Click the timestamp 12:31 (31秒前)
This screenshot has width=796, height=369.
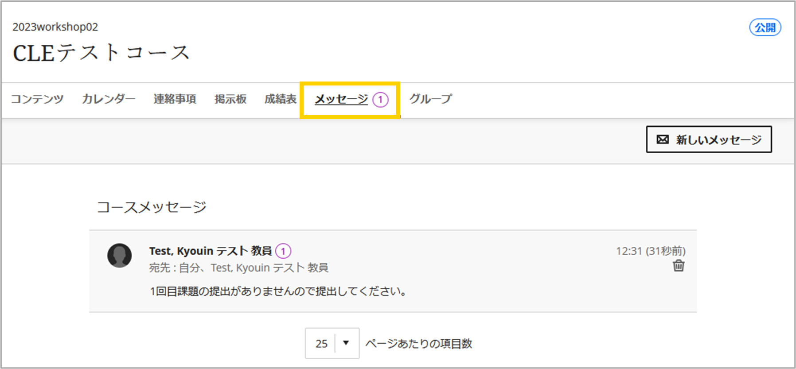point(651,251)
